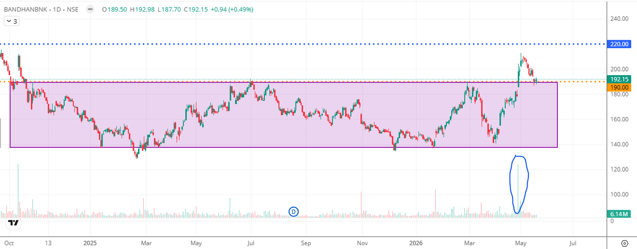
Task: Expand the collapsed indicators legend showing 3
Action: 11,21
